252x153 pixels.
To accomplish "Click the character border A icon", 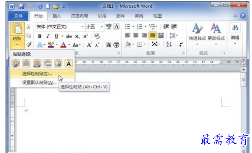I will [x=117, y=26].
